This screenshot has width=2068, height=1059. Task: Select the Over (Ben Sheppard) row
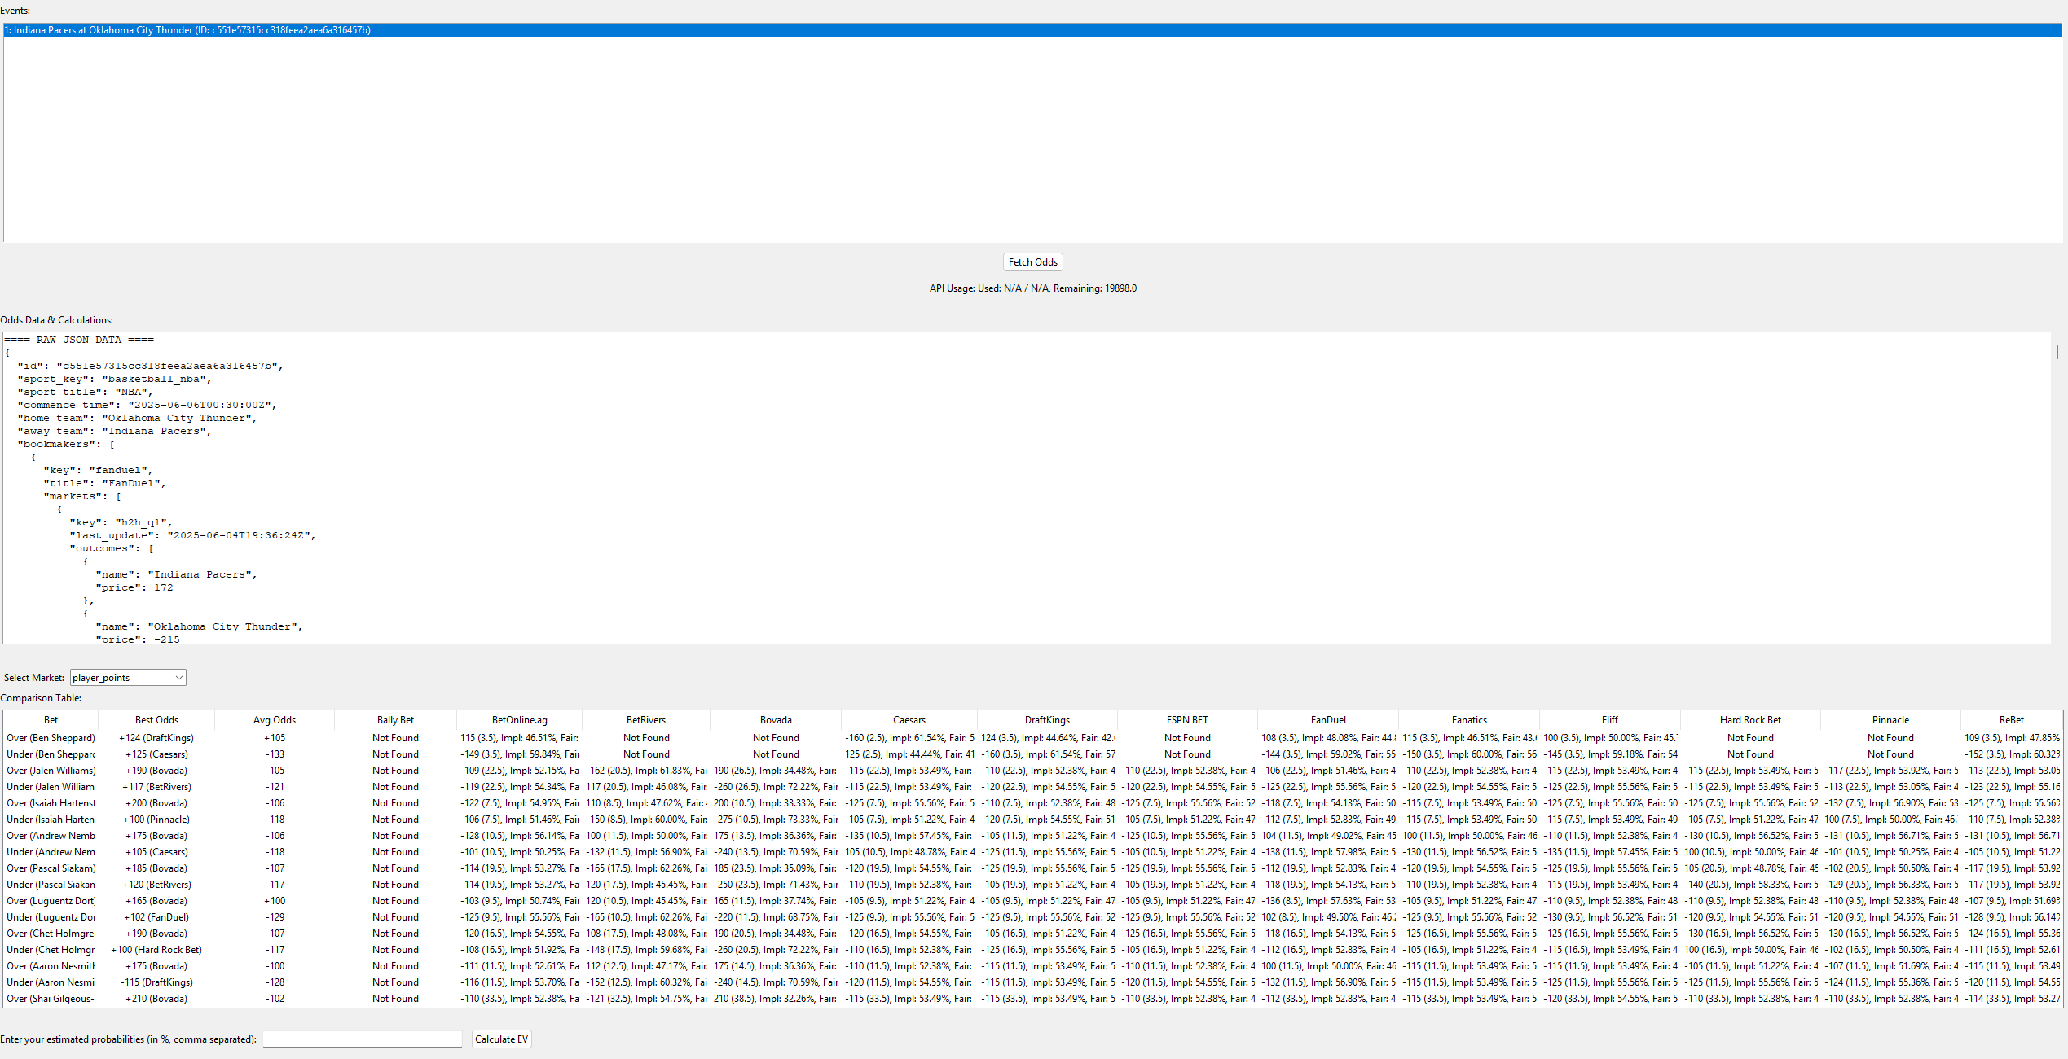point(51,737)
